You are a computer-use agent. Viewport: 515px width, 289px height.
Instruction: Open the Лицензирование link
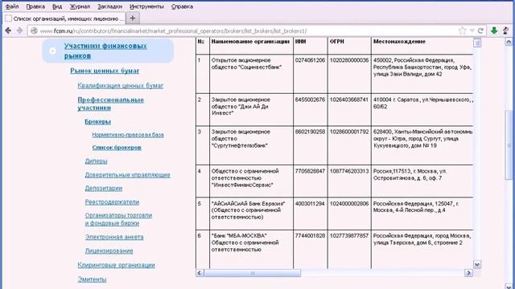(109, 251)
